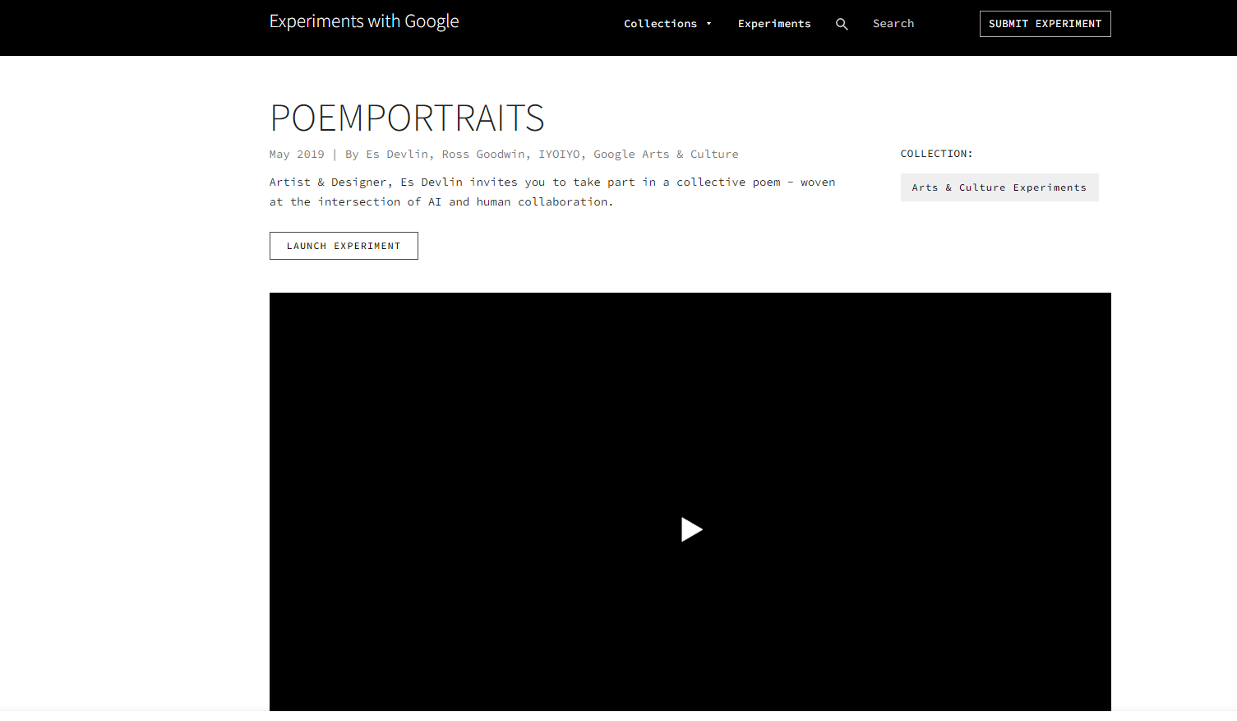The width and height of the screenshot is (1237, 721).
Task: Click the search magnifier icon
Action: click(842, 24)
